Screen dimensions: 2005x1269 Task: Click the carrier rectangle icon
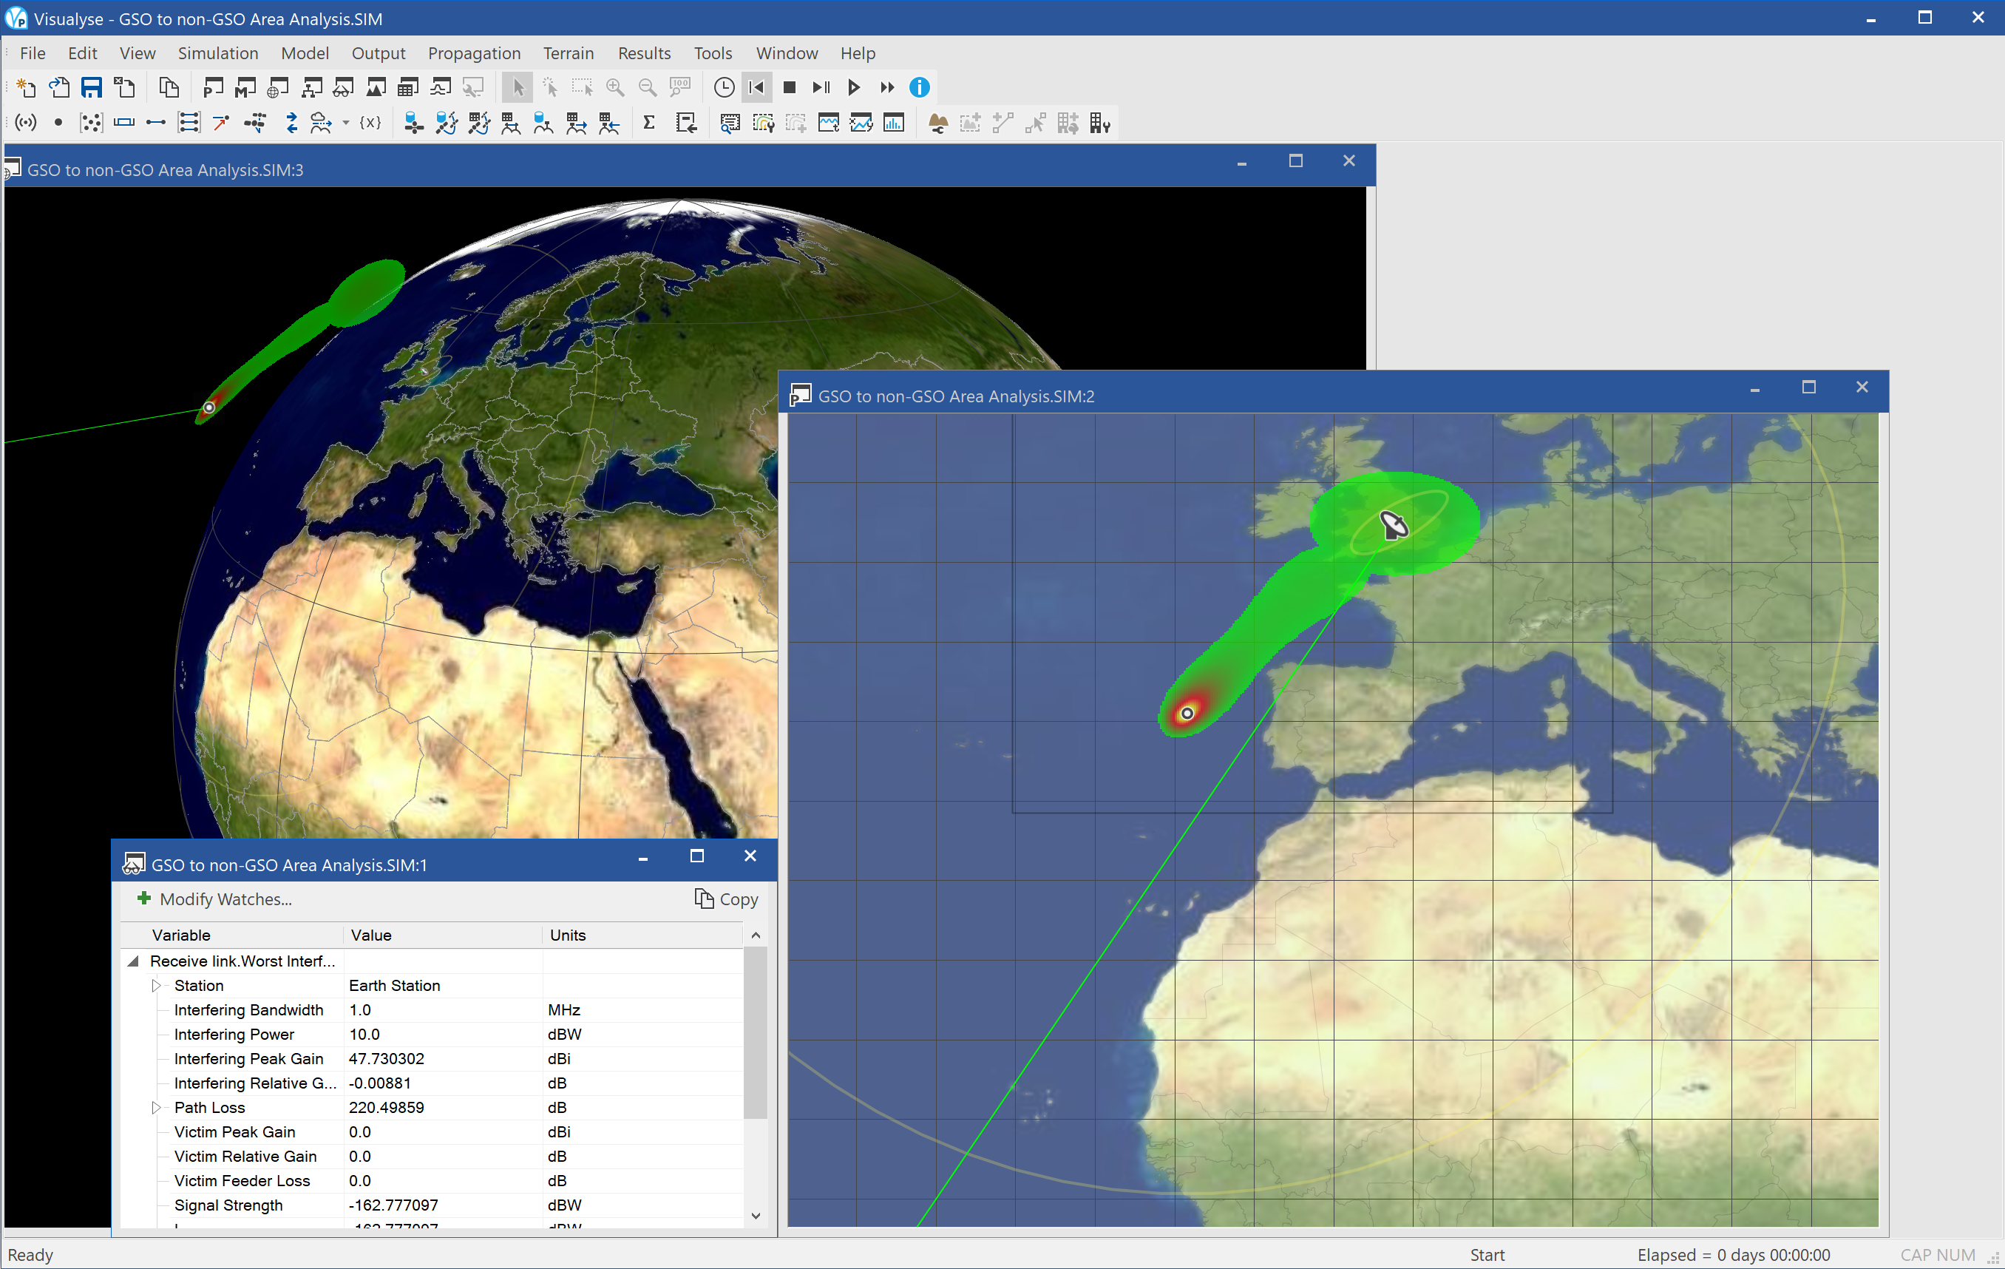coord(124,123)
